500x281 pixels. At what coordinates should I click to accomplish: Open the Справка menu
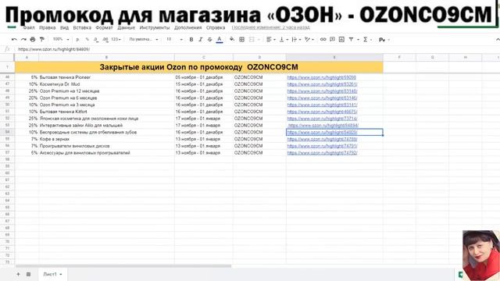(216, 28)
